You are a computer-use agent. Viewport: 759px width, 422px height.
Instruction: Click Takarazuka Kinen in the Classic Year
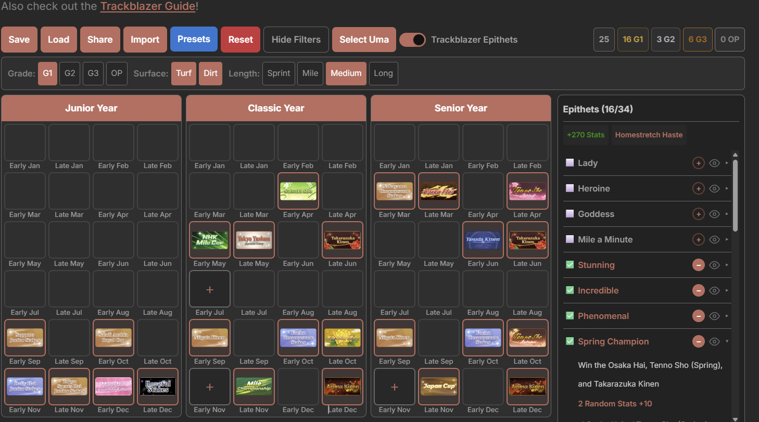click(343, 240)
